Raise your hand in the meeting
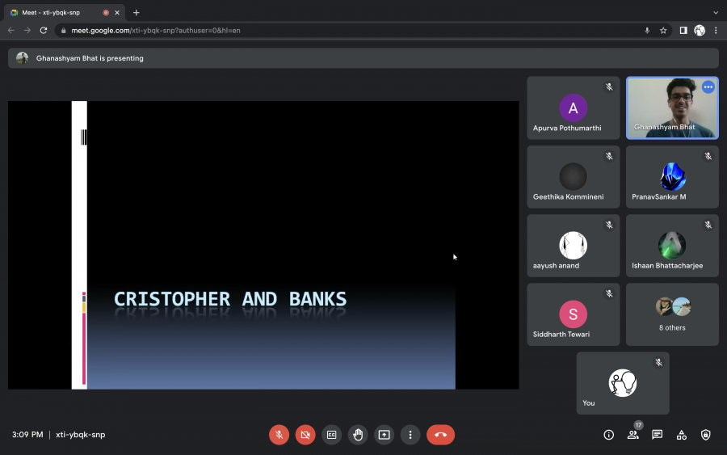Viewport: 727px width, 455px height. [358, 435]
